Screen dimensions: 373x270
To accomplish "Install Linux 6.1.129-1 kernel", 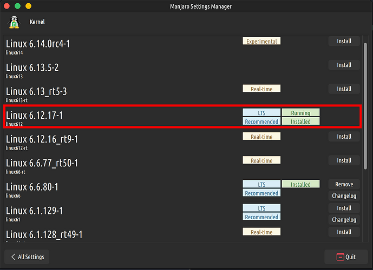I will 344,208.
